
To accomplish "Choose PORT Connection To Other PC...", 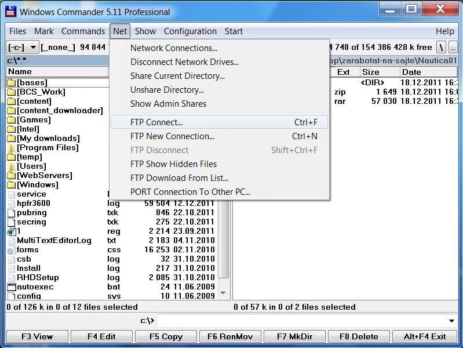I will (220, 191).
